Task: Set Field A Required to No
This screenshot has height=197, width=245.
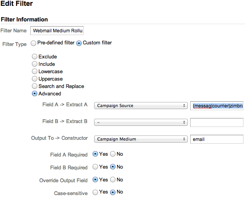Action: click(x=113, y=154)
